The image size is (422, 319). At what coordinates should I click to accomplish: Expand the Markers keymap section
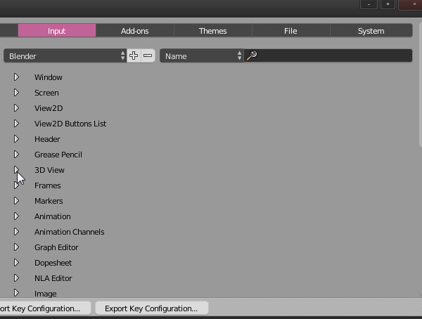click(x=16, y=201)
